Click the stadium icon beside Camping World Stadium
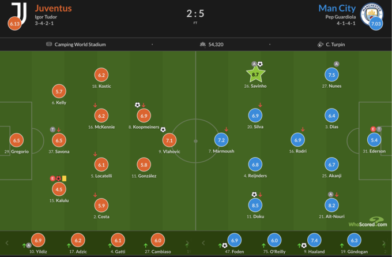392x257 pixels. pos(49,44)
